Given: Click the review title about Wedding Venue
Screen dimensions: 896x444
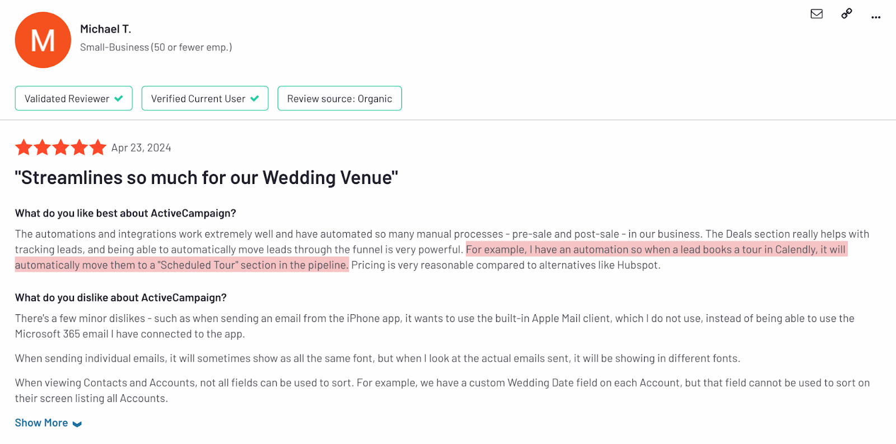Looking at the screenshot, I should pyautogui.click(x=207, y=178).
